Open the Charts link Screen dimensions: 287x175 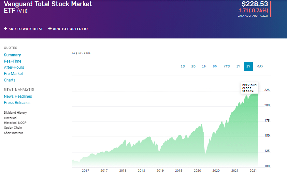[10, 80]
